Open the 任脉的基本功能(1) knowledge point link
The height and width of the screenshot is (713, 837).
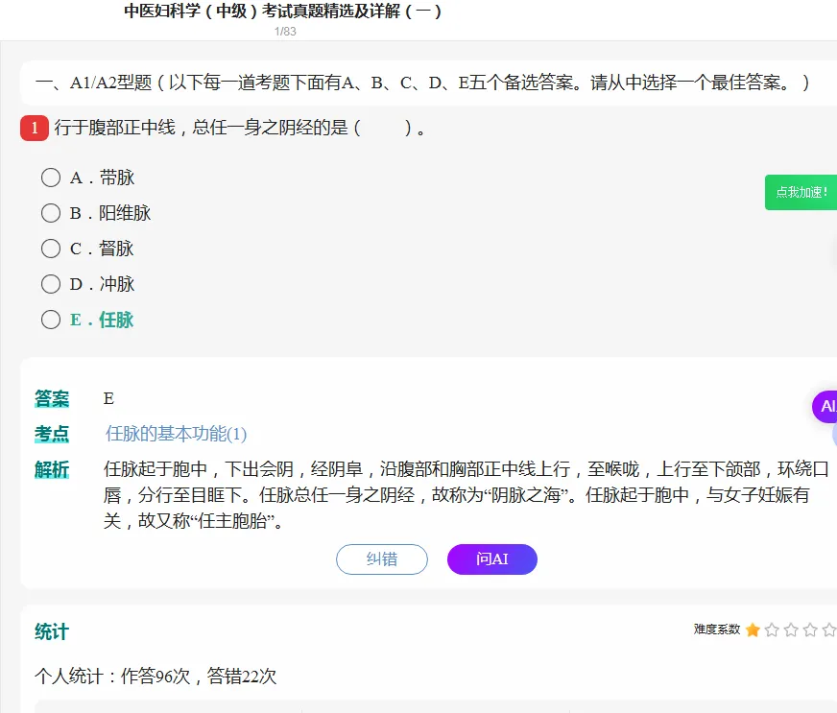(177, 434)
